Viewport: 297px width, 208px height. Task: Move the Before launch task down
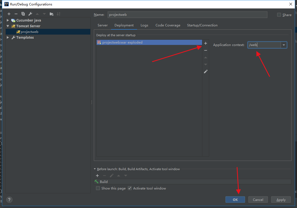(x=126, y=176)
